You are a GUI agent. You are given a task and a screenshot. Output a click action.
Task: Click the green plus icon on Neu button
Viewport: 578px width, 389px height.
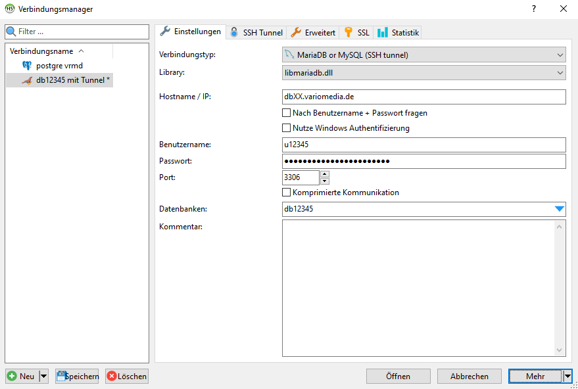(x=12, y=376)
